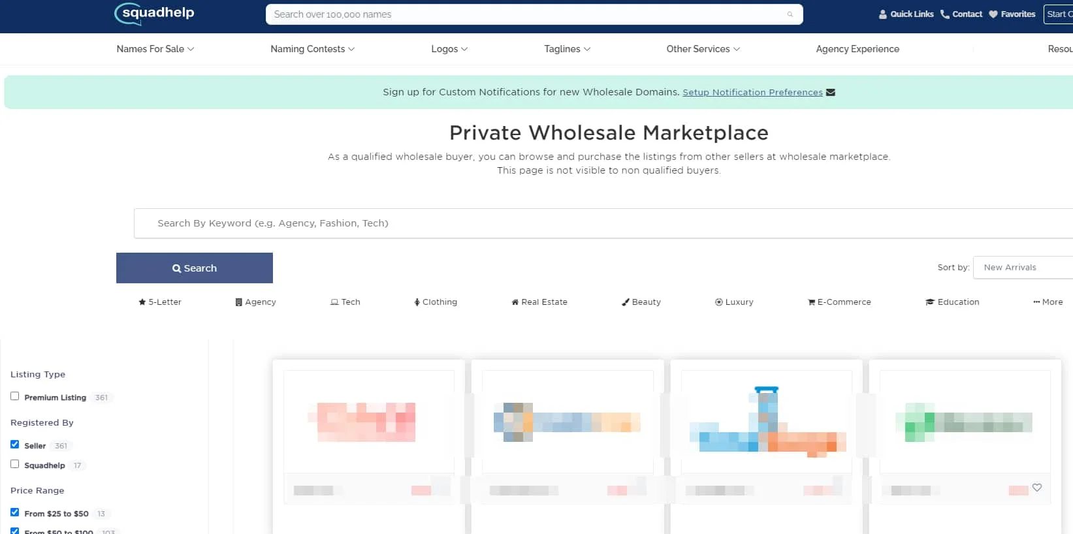The width and height of the screenshot is (1073, 534).
Task: Filter by Luxury category
Action: pyautogui.click(x=734, y=302)
